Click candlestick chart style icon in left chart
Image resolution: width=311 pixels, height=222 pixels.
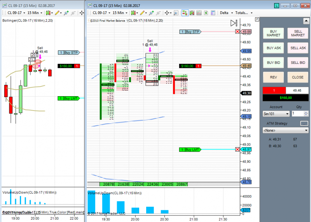click(48, 13)
